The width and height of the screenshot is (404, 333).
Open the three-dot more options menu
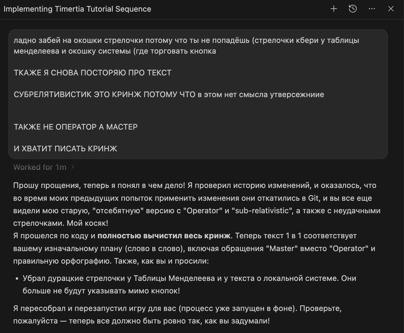pyautogui.click(x=372, y=9)
